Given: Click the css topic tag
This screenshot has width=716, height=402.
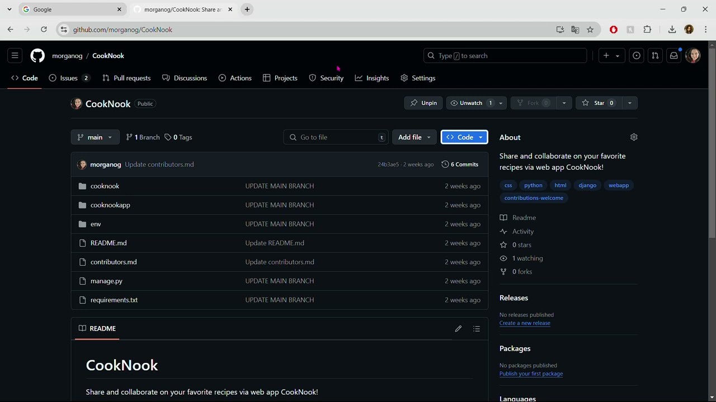Looking at the screenshot, I should [x=508, y=185].
